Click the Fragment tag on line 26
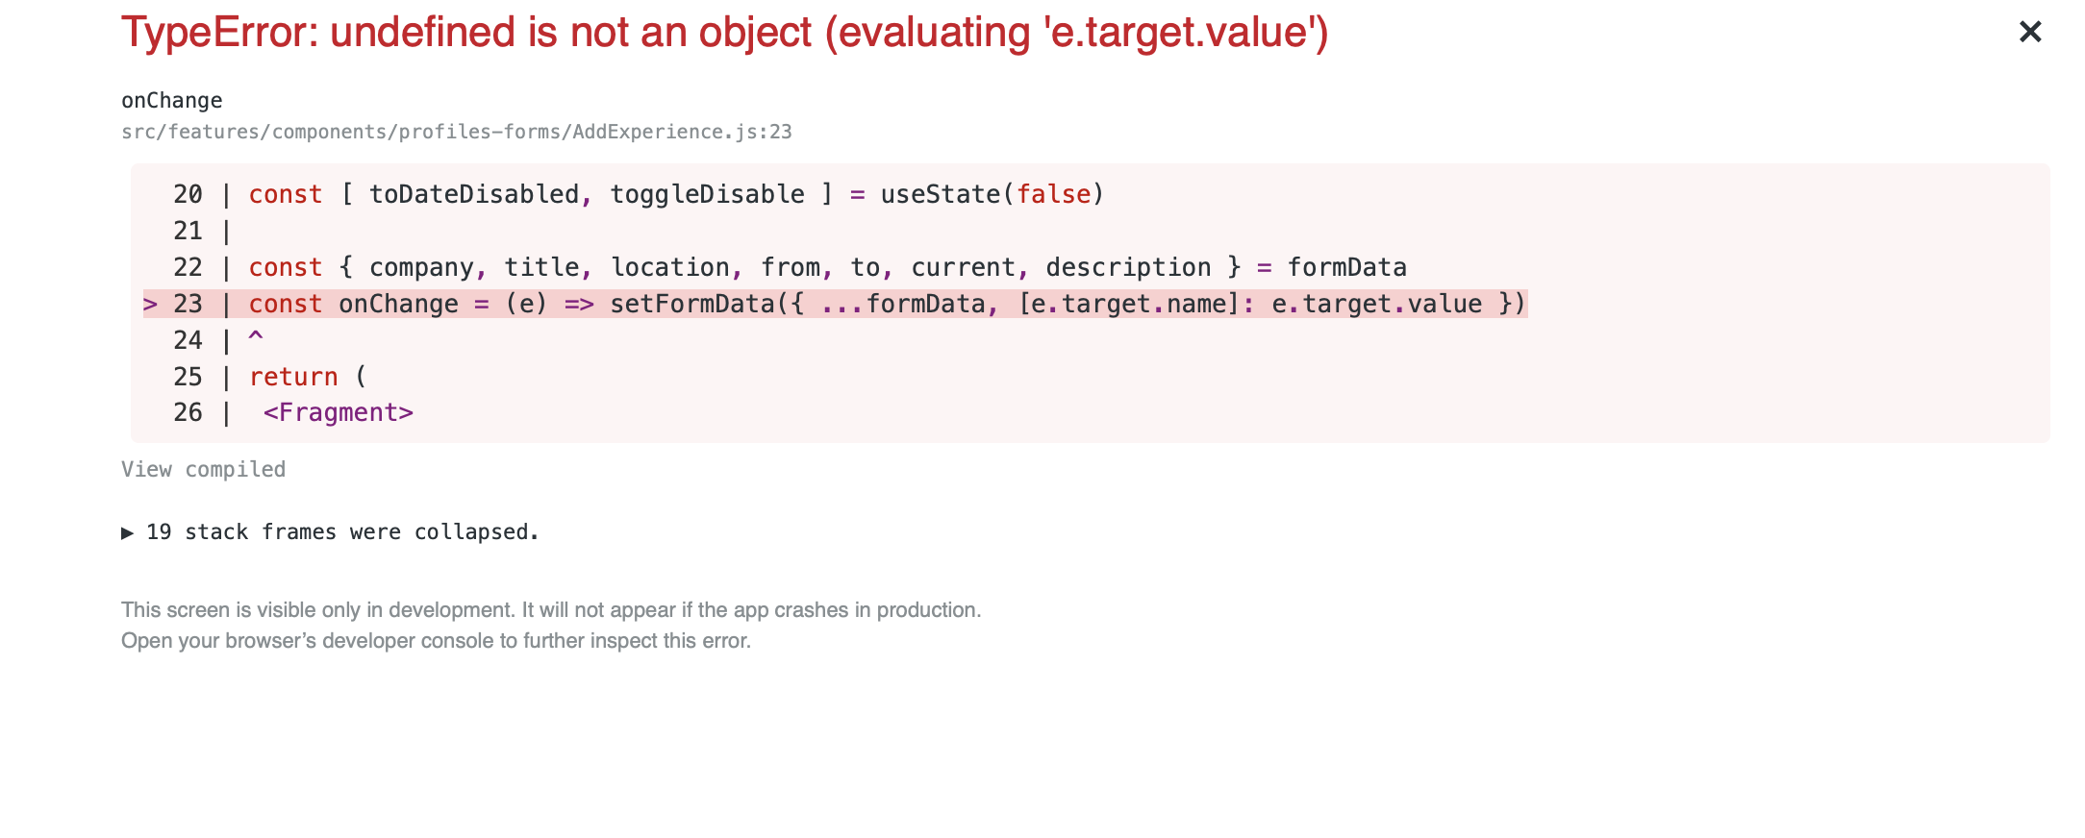Screen dimensions: 2085x838 point(339,411)
